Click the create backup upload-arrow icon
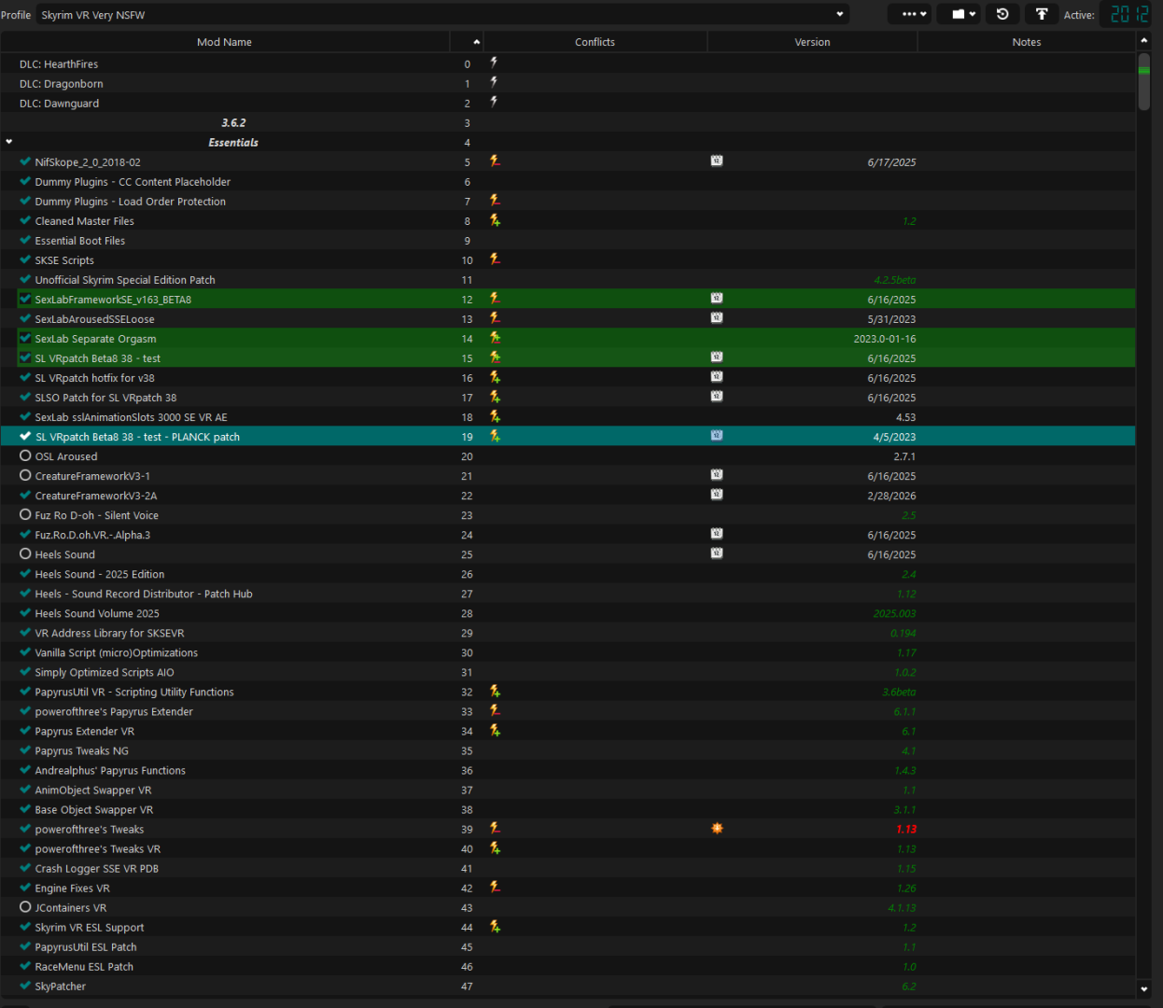The width and height of the screenshot is (1163, 1008). coord(1042,14)
